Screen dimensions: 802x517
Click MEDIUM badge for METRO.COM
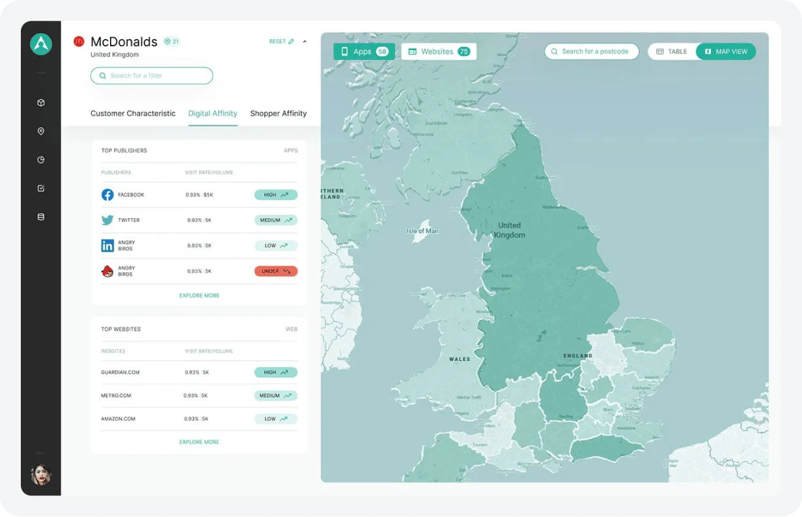click(276, 395)
